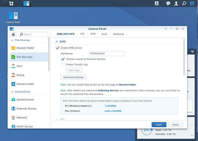Click the sidebar Search field
The width and height of the screenshot is (198, 141).
(x=33, y=34)
